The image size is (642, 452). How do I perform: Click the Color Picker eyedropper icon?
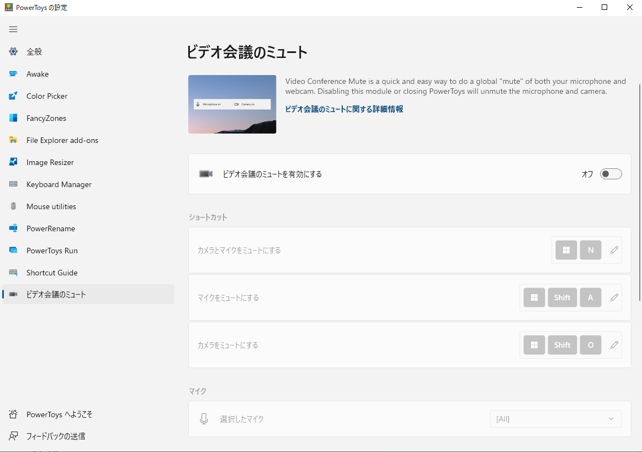pos(13,96)
